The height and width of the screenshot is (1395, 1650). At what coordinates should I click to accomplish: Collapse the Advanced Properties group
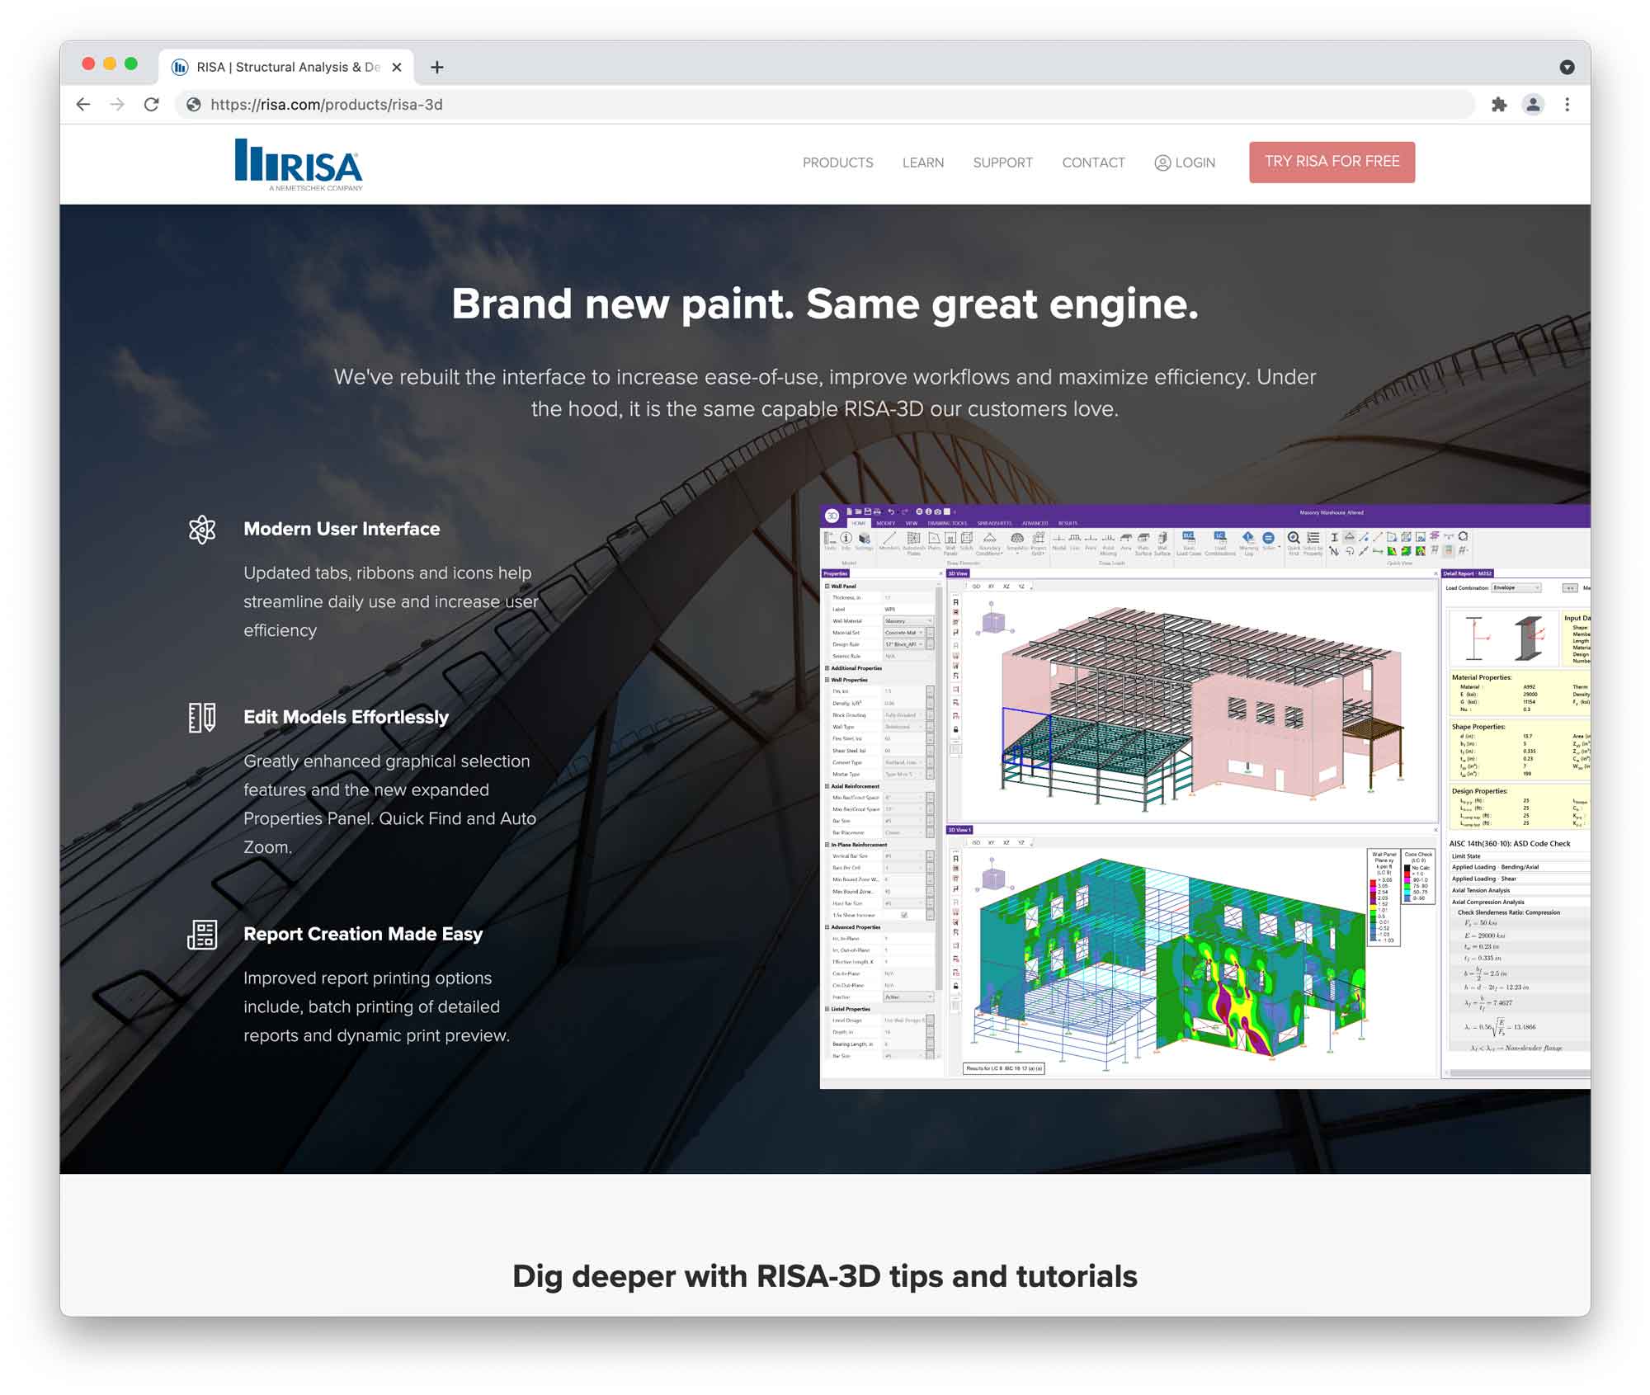(827, 927)
